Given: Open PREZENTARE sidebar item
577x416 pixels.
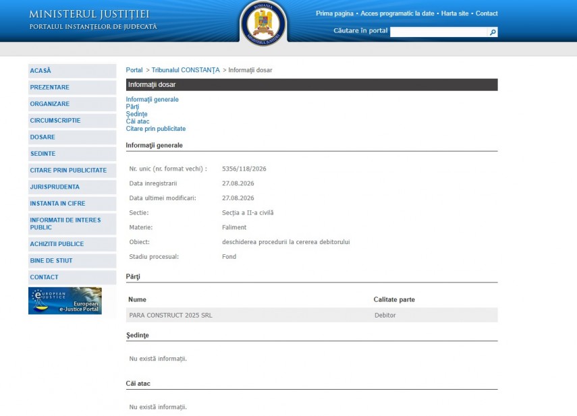Looking at the screenshot, I should [72, 87].
